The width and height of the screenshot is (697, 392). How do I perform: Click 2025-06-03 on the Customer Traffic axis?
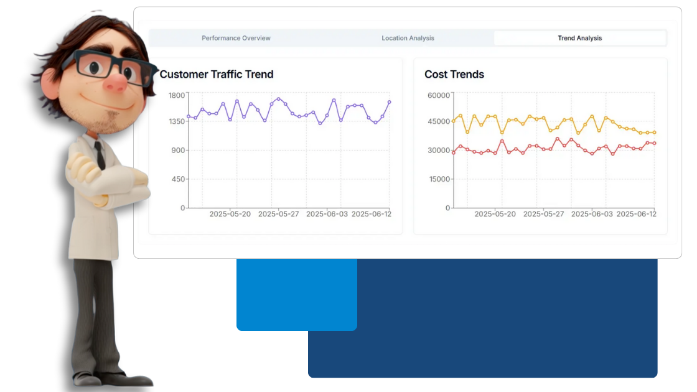click(x=327, y=214)
